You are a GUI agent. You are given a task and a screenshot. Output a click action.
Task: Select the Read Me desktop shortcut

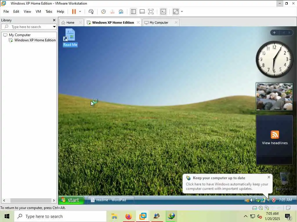point(70,38)
